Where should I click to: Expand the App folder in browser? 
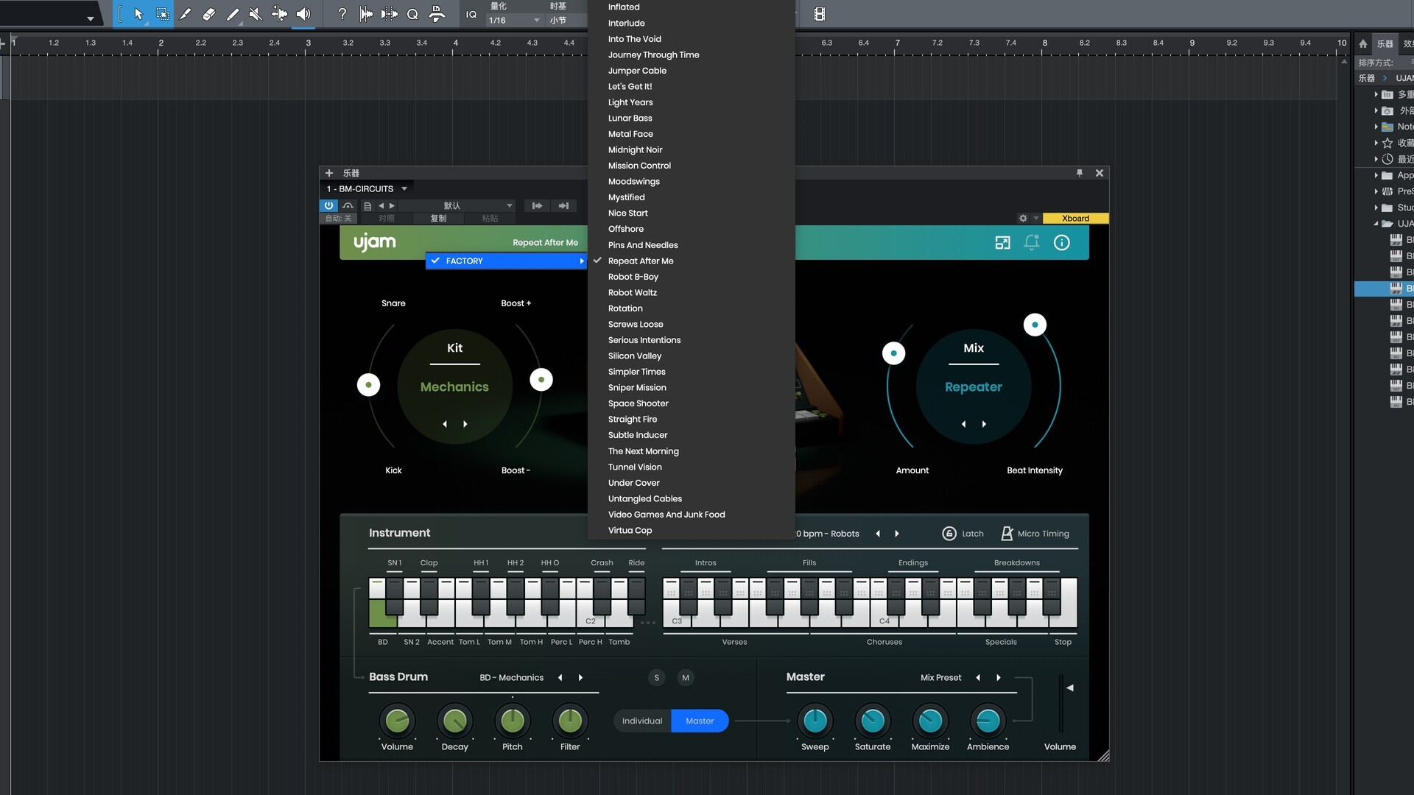[x=1376, y=176]
